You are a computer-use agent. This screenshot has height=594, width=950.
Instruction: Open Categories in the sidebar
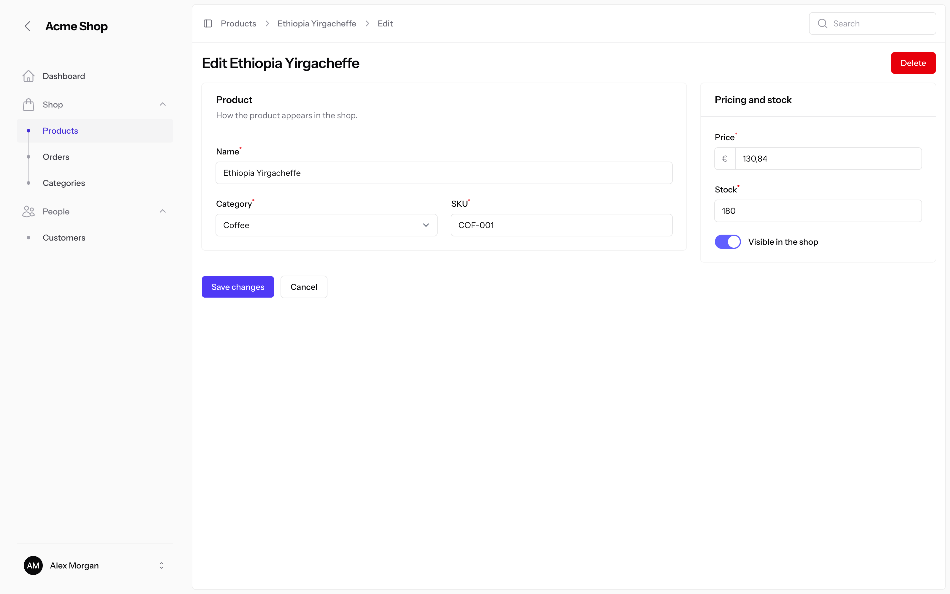(95, 183)
